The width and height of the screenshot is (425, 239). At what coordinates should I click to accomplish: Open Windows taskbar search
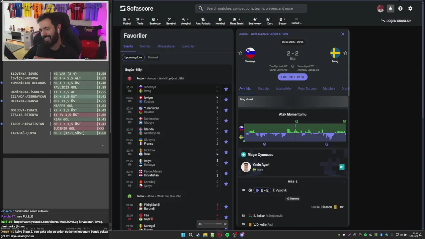pyautogui.click(x=191, y=235)
